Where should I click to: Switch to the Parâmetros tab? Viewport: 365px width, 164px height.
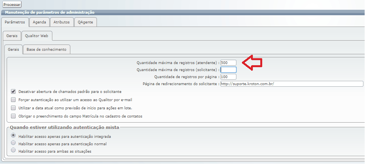coord(15,22)
